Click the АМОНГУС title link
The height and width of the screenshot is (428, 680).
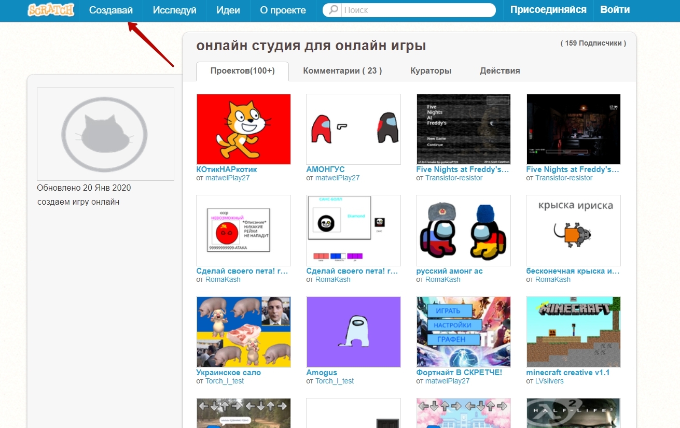coord(325,169)
